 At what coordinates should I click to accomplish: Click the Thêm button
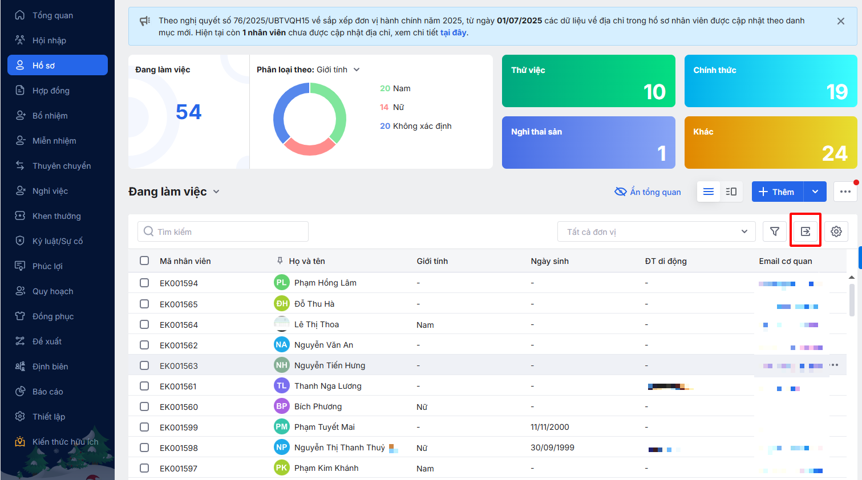pos(777,192)
